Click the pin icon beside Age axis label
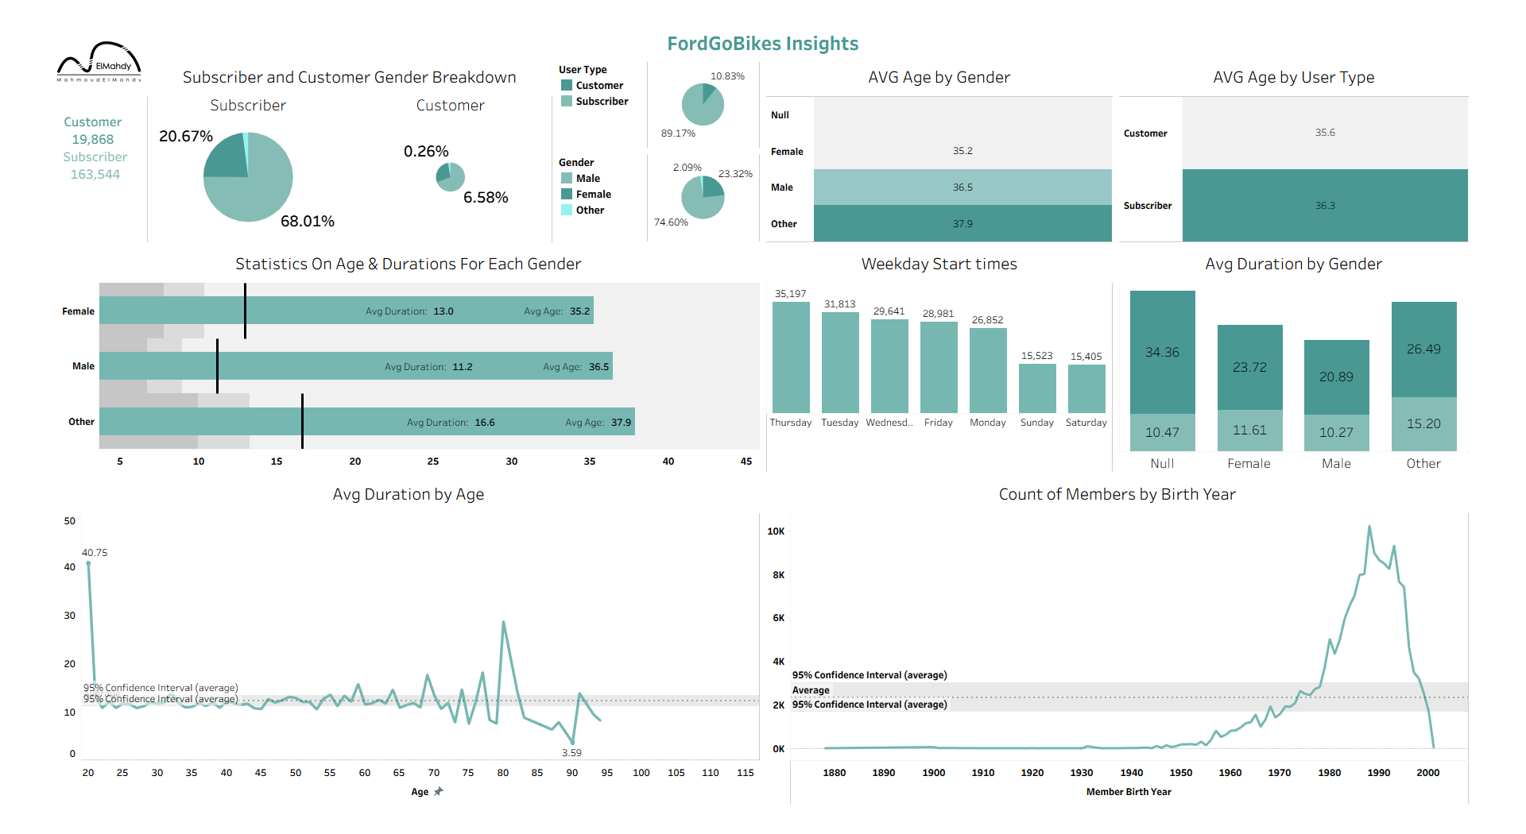This screenshot has height=834, width=1526. coord(439,791)
